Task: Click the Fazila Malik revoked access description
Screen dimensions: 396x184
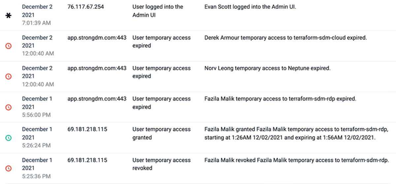Action: tap(297, 160)
